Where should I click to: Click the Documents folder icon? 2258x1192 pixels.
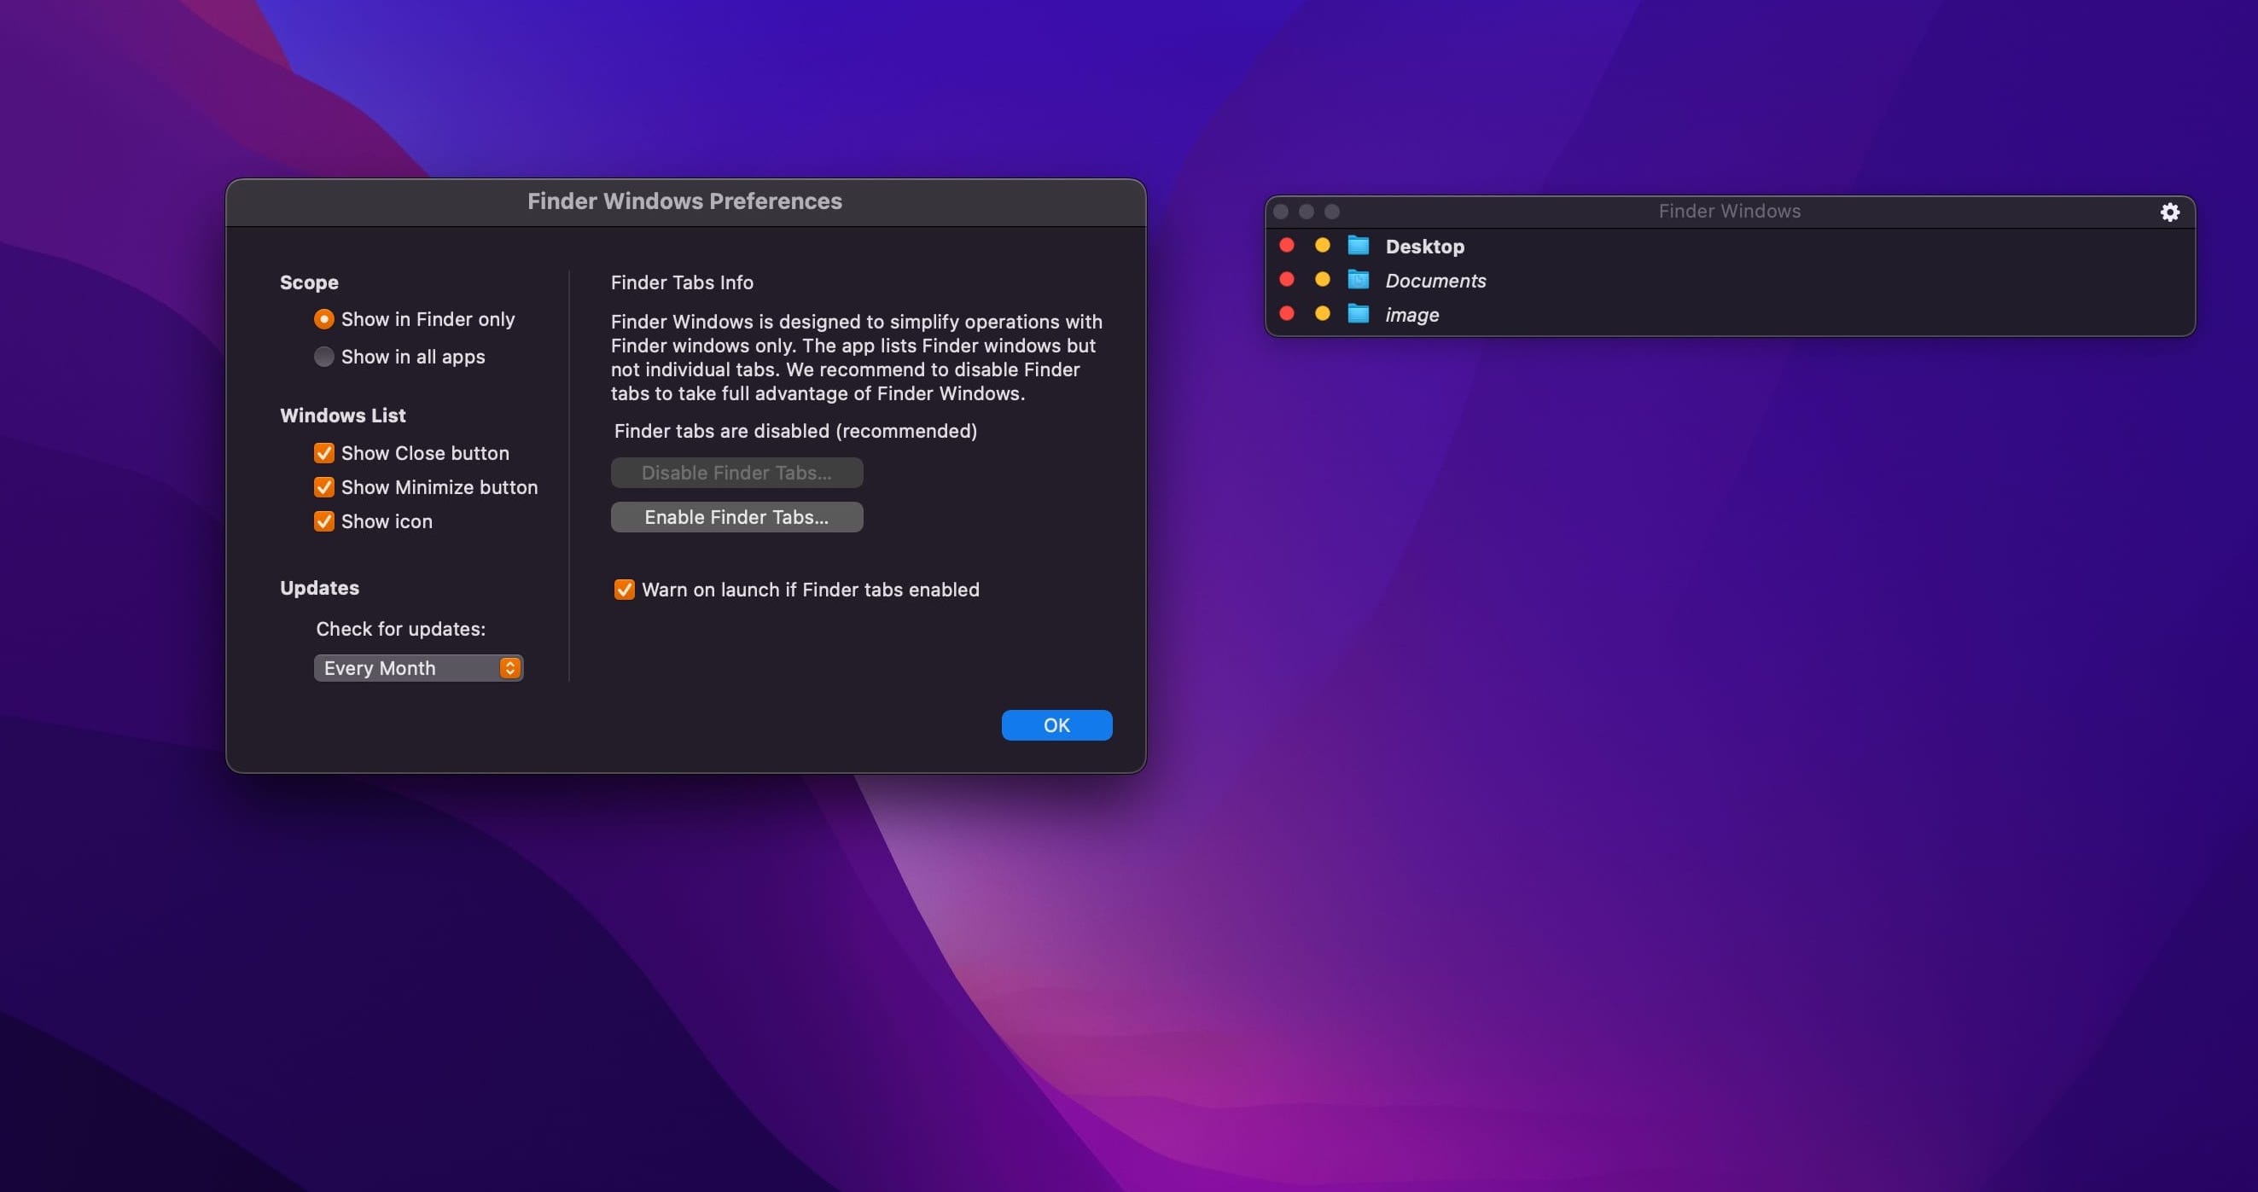tap(1358, 280)
